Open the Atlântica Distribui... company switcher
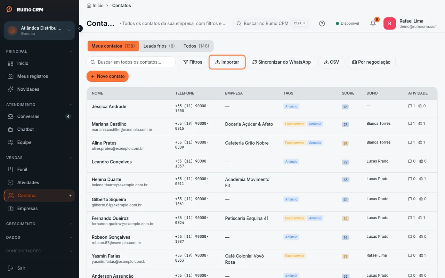445x278 pixels. [x=39, y=31]
